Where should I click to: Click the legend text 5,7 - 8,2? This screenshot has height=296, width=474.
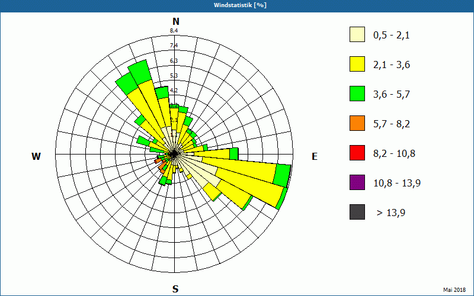coord(392,124)
